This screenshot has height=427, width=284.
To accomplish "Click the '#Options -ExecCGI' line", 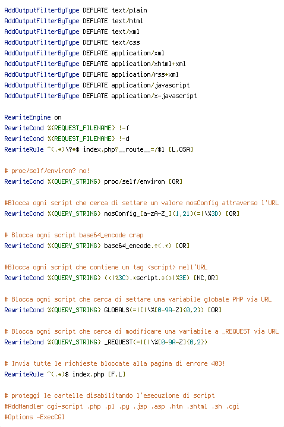I will click(x=34, y=417).
